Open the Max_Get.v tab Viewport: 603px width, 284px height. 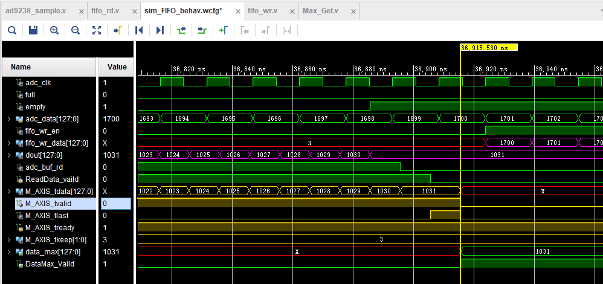[x=321, y=11]
